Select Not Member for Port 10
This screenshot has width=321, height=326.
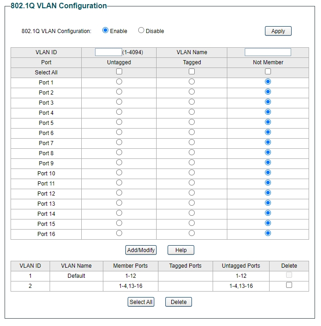click(268, 173)
